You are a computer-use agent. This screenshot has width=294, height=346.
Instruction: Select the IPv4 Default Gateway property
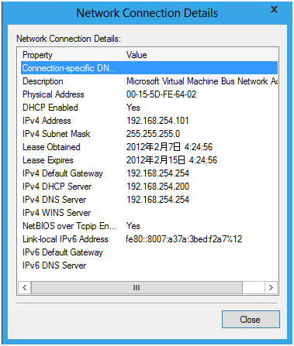(63, 173)
